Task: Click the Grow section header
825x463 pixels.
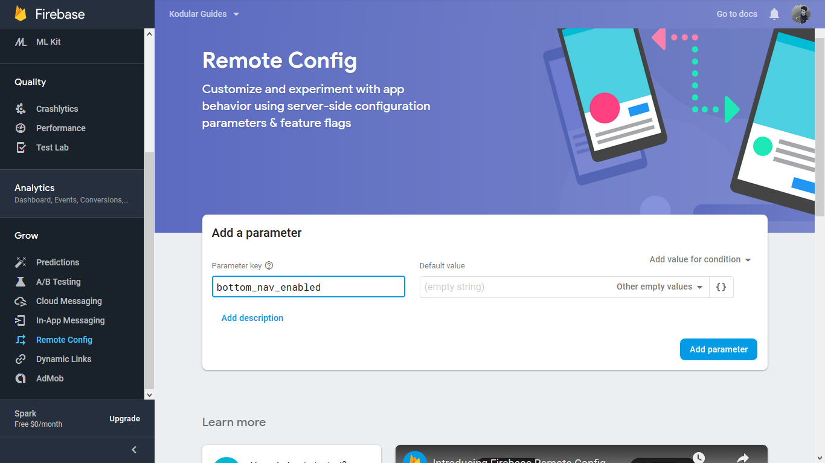Action: 27,236
